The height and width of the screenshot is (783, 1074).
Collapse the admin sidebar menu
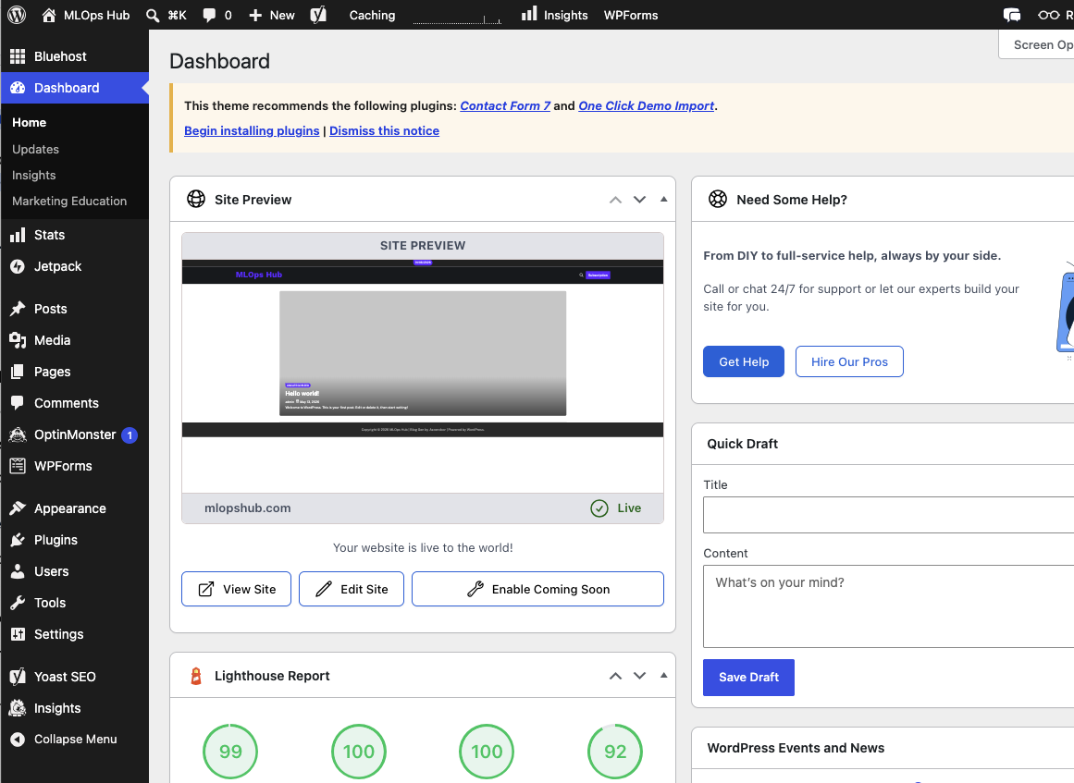point(74,740)
